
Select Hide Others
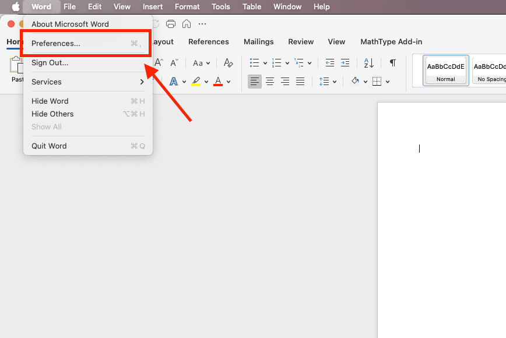pos(88,114)
